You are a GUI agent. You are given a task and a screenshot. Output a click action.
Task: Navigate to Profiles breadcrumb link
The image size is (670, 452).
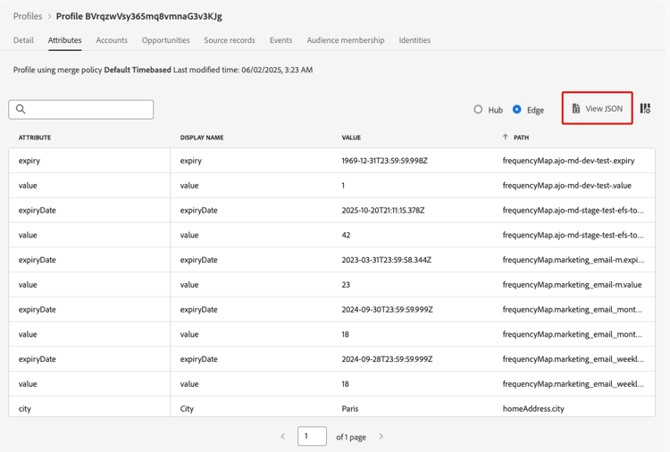pyautogui.click(x=28, y=16)
